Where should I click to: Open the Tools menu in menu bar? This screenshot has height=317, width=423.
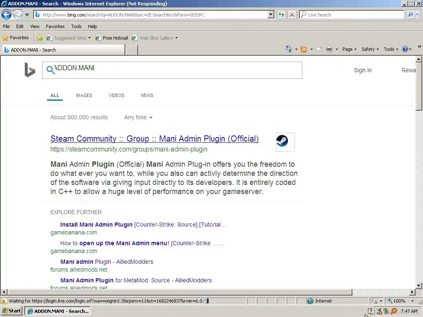(x=76, y=26)
